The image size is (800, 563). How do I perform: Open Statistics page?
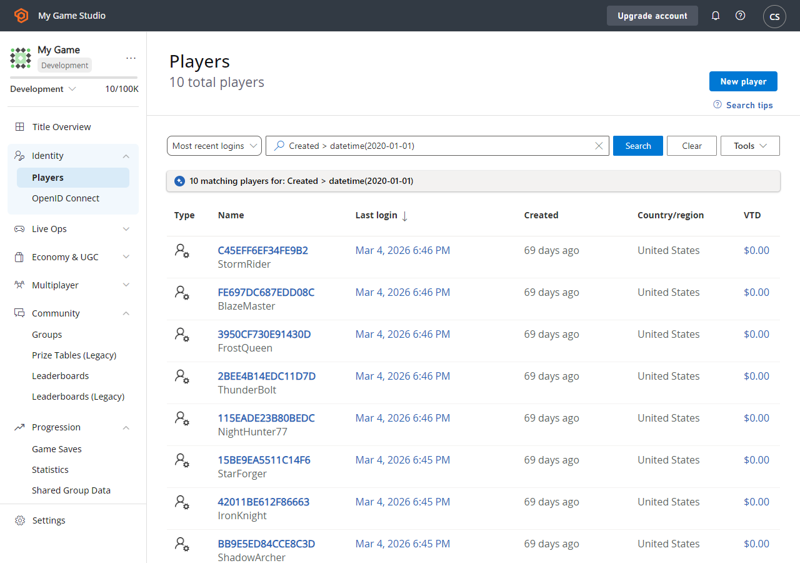coord(50,470)
